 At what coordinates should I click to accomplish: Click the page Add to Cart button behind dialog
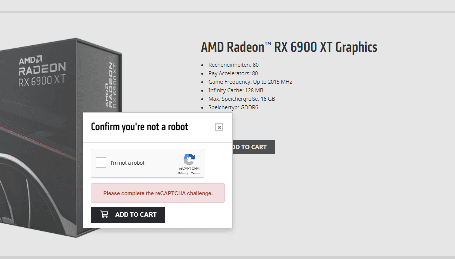coord(254,147)
